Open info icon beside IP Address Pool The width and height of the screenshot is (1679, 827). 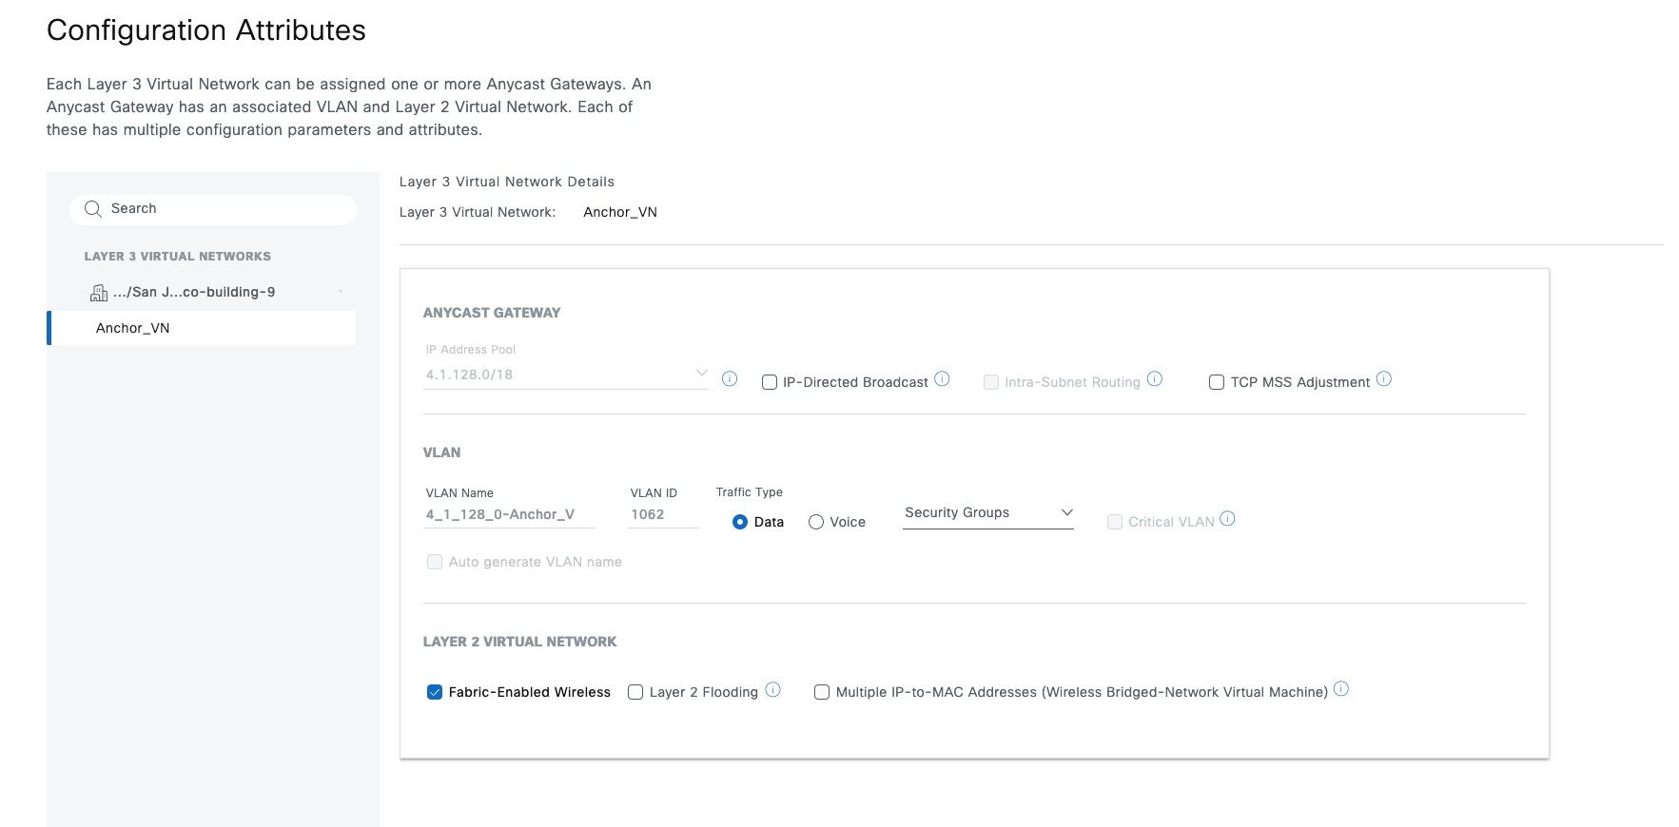730,379
